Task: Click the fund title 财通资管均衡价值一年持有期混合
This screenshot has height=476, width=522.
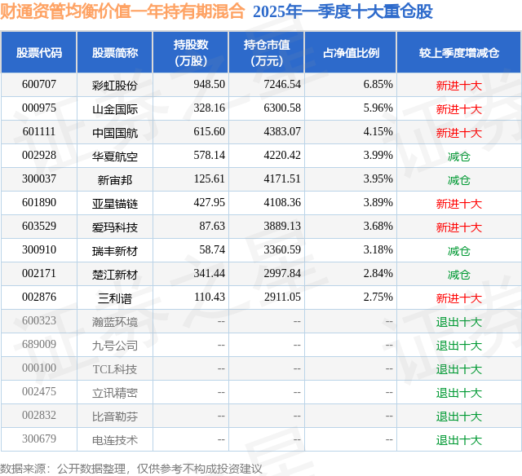Action: click(122, 11)
